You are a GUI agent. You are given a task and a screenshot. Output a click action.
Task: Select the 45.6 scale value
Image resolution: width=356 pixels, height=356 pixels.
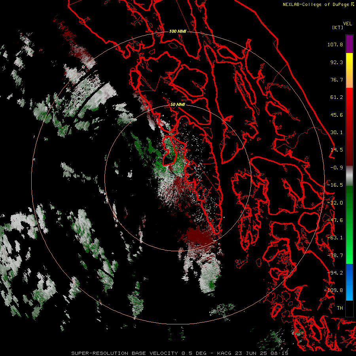coord(337,115)
